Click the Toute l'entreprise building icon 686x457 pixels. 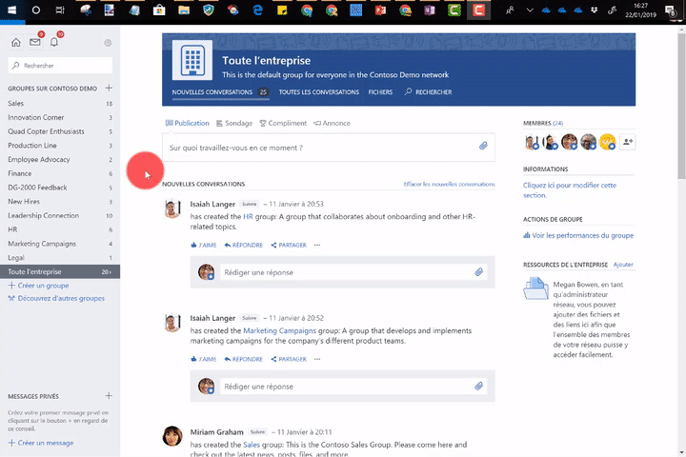coord(192,60)
